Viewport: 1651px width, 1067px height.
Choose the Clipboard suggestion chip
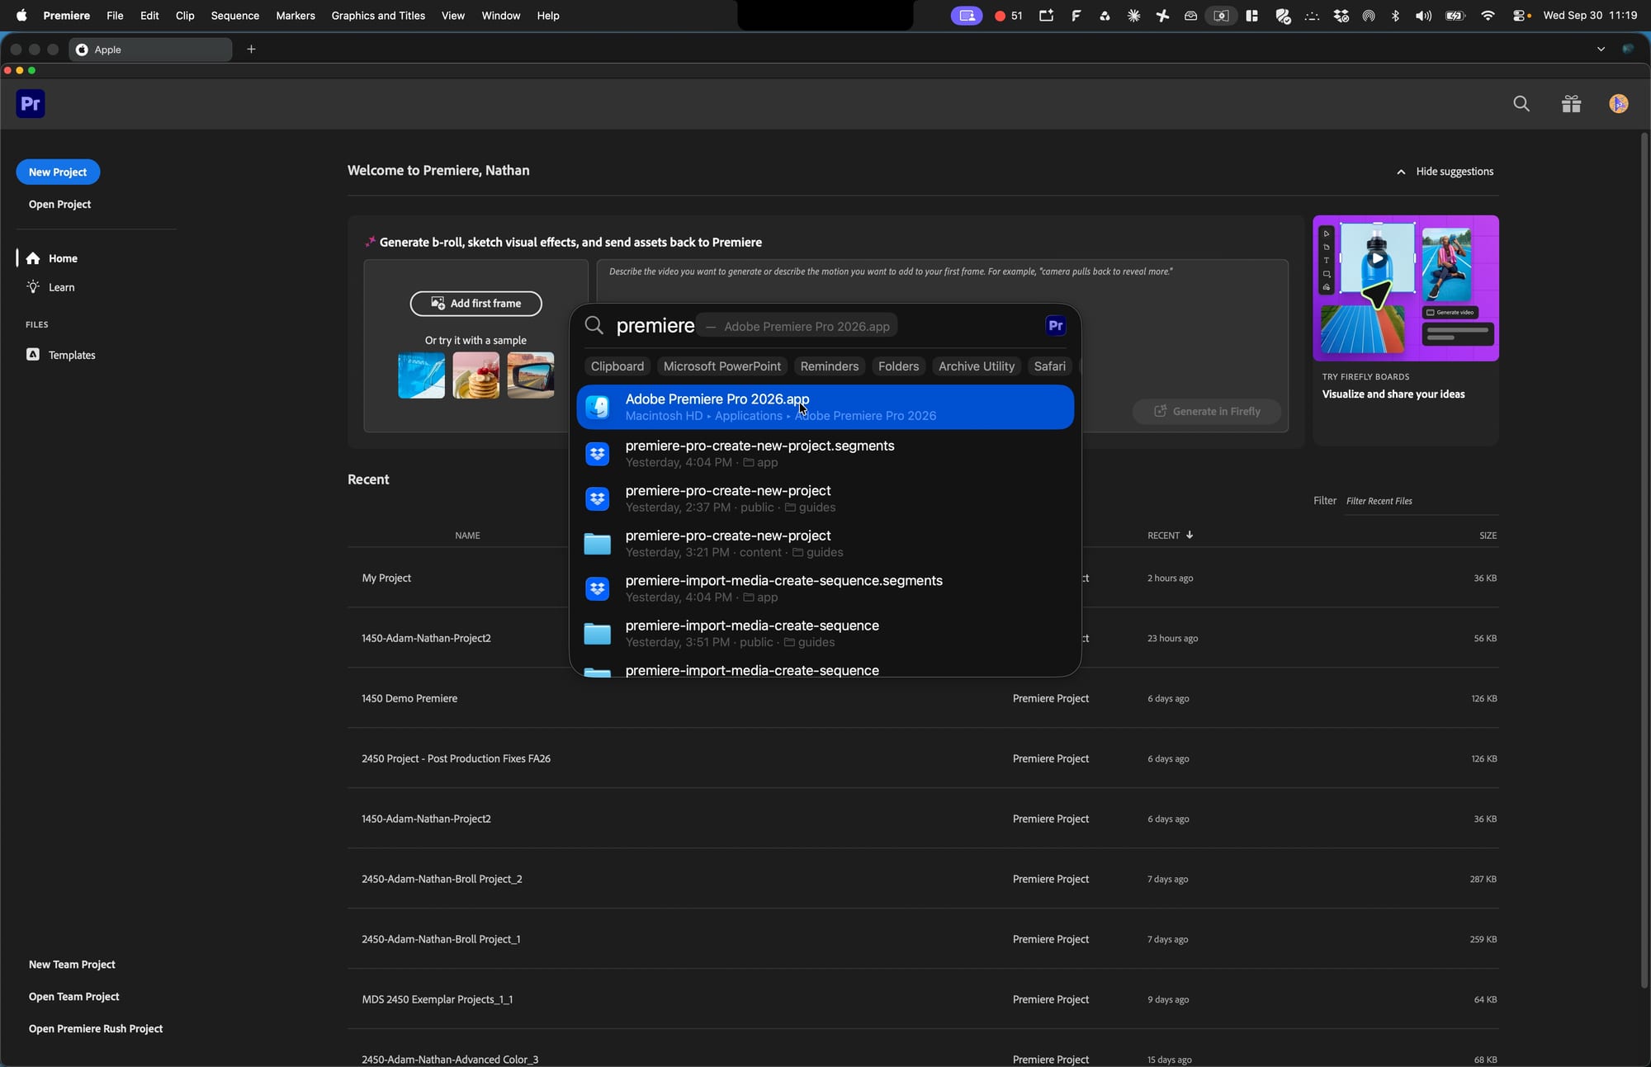(617, 366)
